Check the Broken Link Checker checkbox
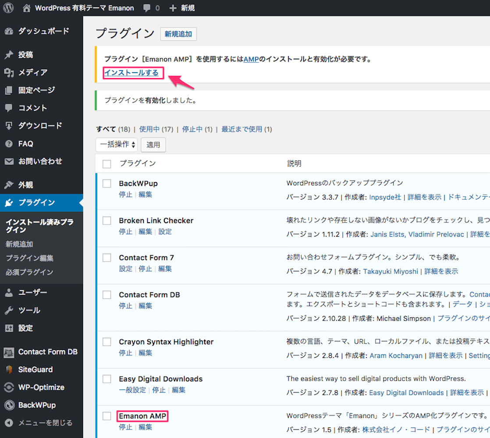 click(x=107, y=221)
